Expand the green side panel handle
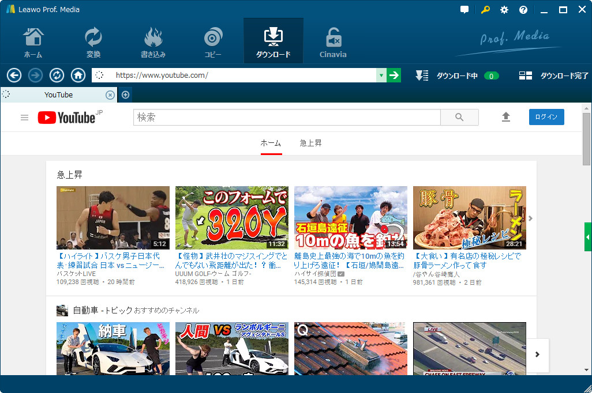The height and width of the screenshot is (393, 592). (x=588, y=237)
